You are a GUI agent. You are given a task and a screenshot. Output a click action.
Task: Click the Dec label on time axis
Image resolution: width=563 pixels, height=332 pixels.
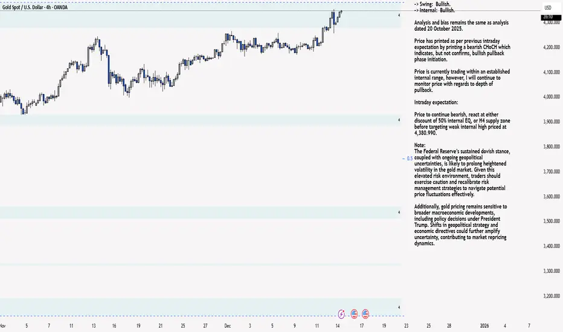227,326
